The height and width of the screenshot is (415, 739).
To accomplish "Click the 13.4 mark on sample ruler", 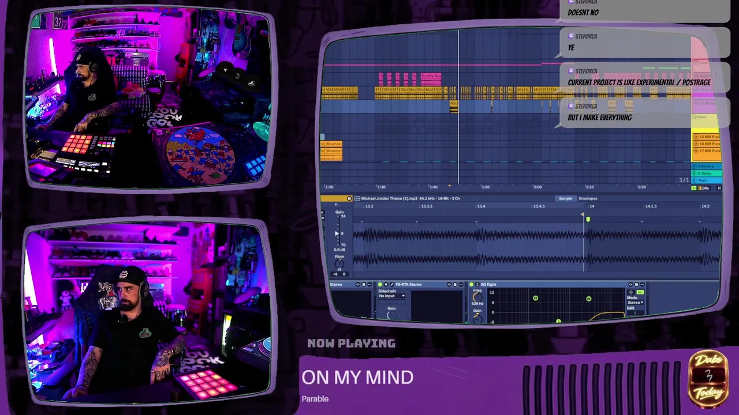I will point(481,206).
